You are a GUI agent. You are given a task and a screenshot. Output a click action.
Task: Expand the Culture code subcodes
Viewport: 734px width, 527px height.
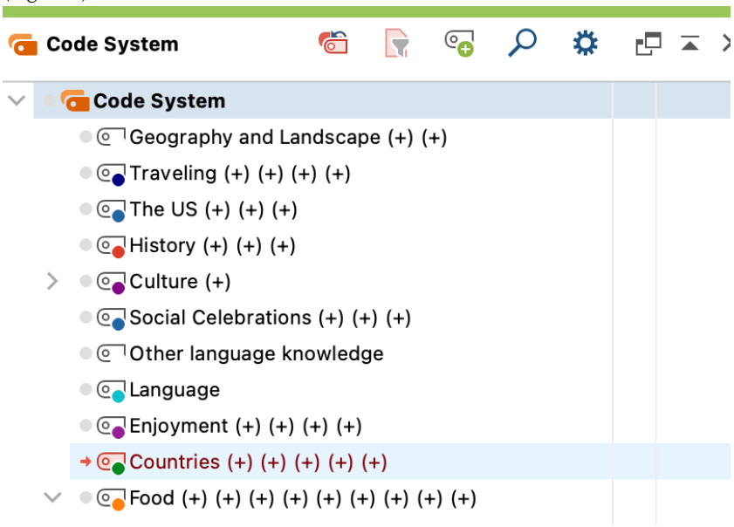pos(51,282)
